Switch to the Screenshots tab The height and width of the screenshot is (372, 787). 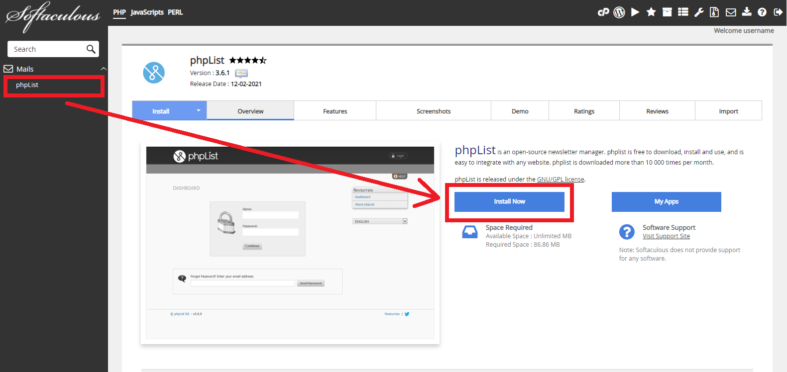pyautogui.click(x=434, y=111)
